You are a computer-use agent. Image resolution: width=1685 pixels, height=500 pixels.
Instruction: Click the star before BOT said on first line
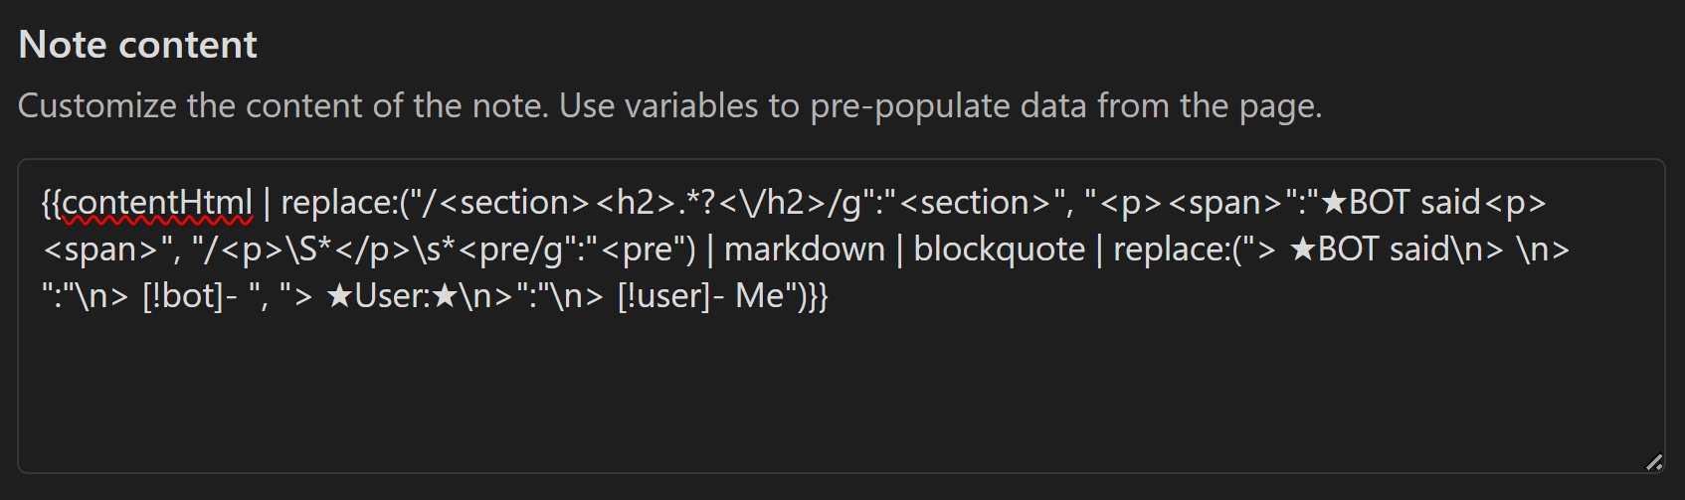click(1333, 203)
